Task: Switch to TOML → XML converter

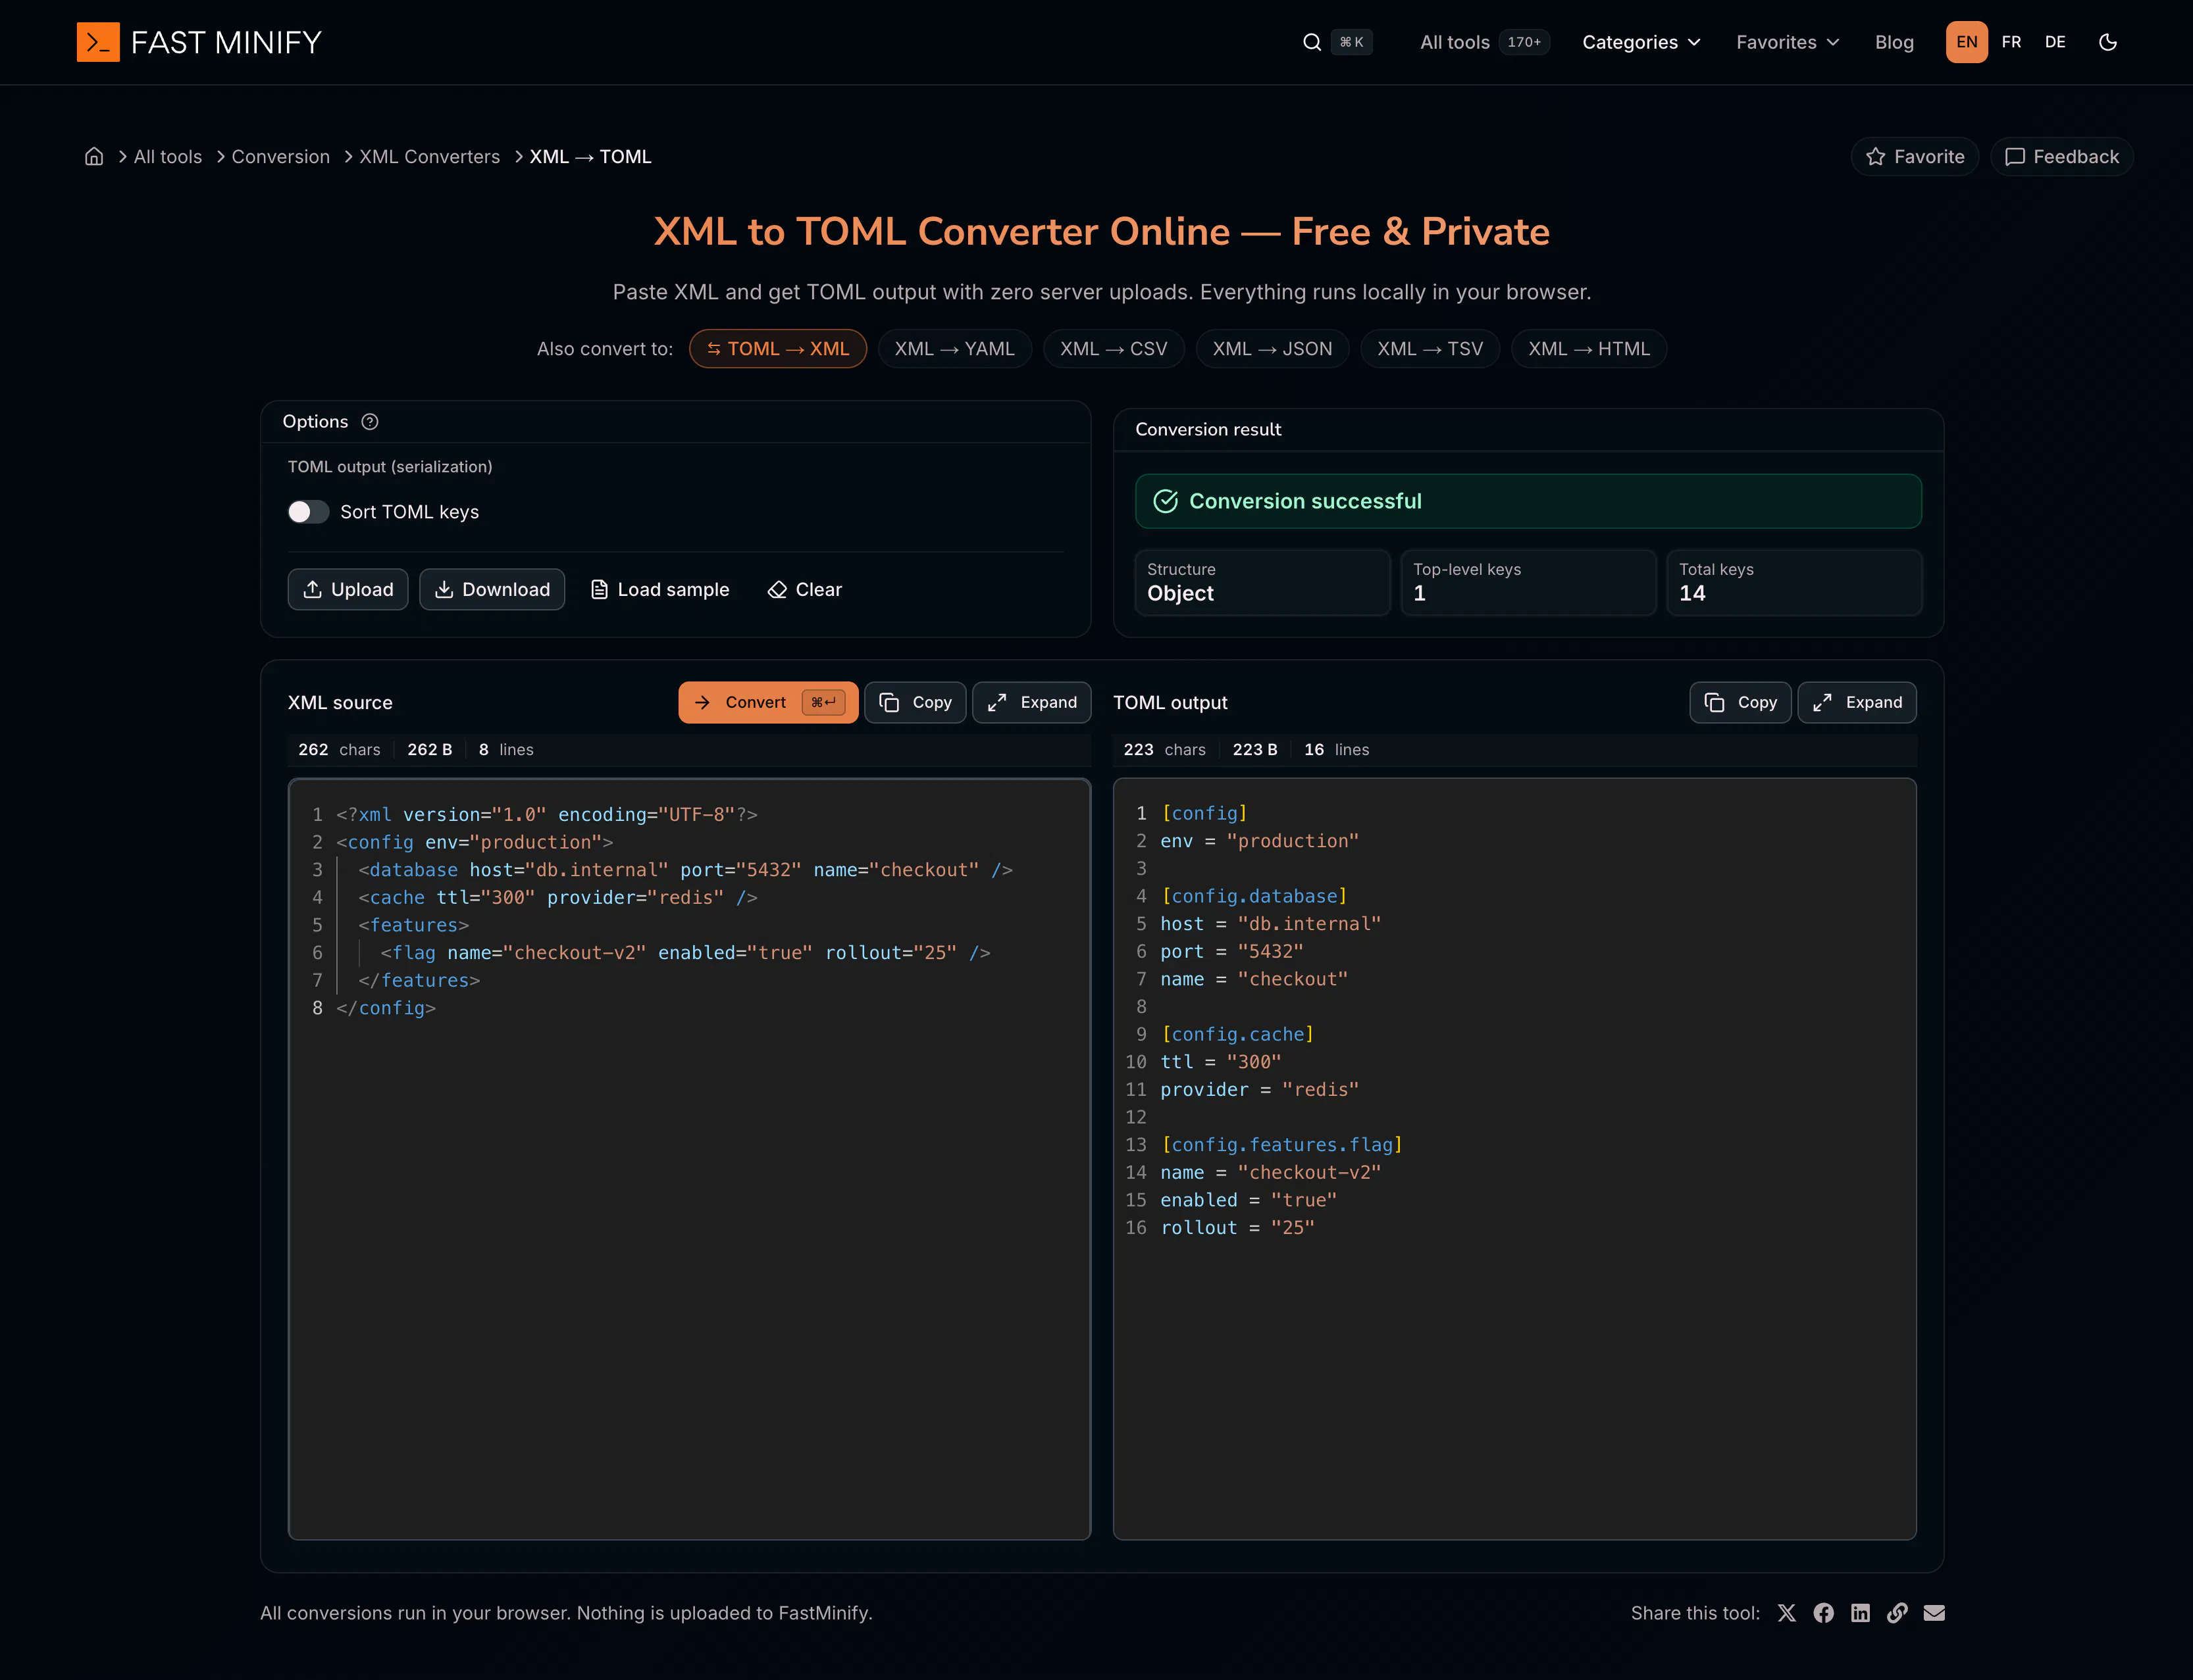Action: [777, 348]
